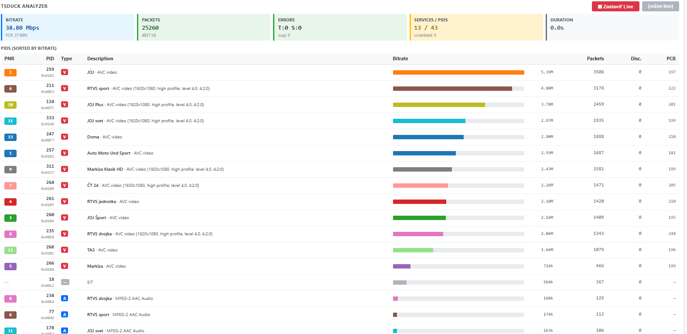Click the orange PNR 2 badge for JOJ
687x334 pixels.
10,72
